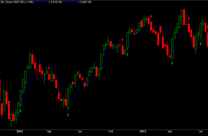Viewport: 208px width, 136px height.
Task: Click the tall green candle at the April 2013 low
Action: coord(172,49)
